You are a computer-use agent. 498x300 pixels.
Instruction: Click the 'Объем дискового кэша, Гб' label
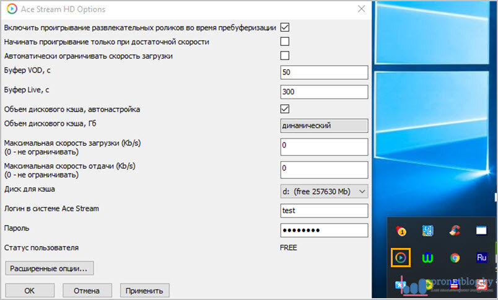click(x=50, y=123)
